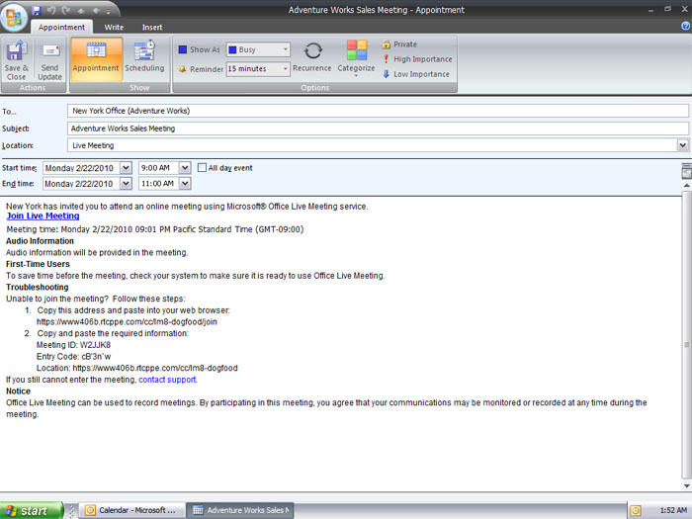692x519 pixels.
Task: Open Recurrence settings
Action: (312, 57)
